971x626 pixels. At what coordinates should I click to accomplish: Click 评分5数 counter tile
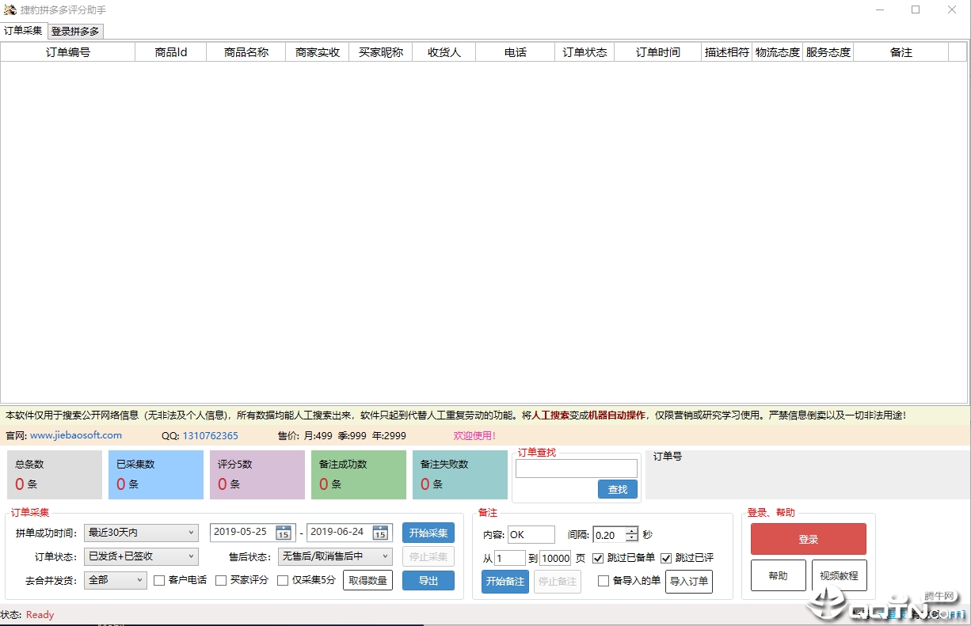[x=257, y=475]
